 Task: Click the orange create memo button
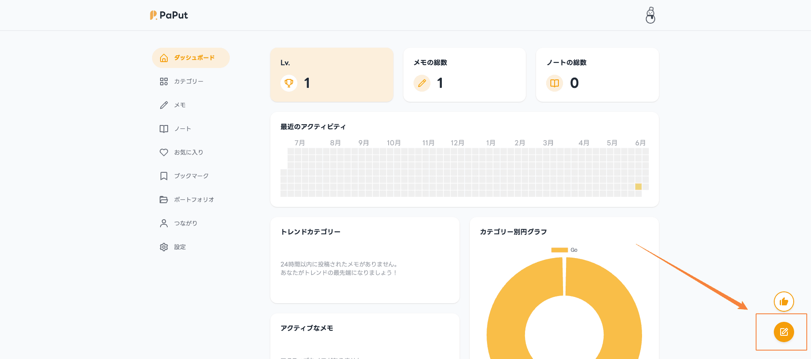tap(784, 332)
